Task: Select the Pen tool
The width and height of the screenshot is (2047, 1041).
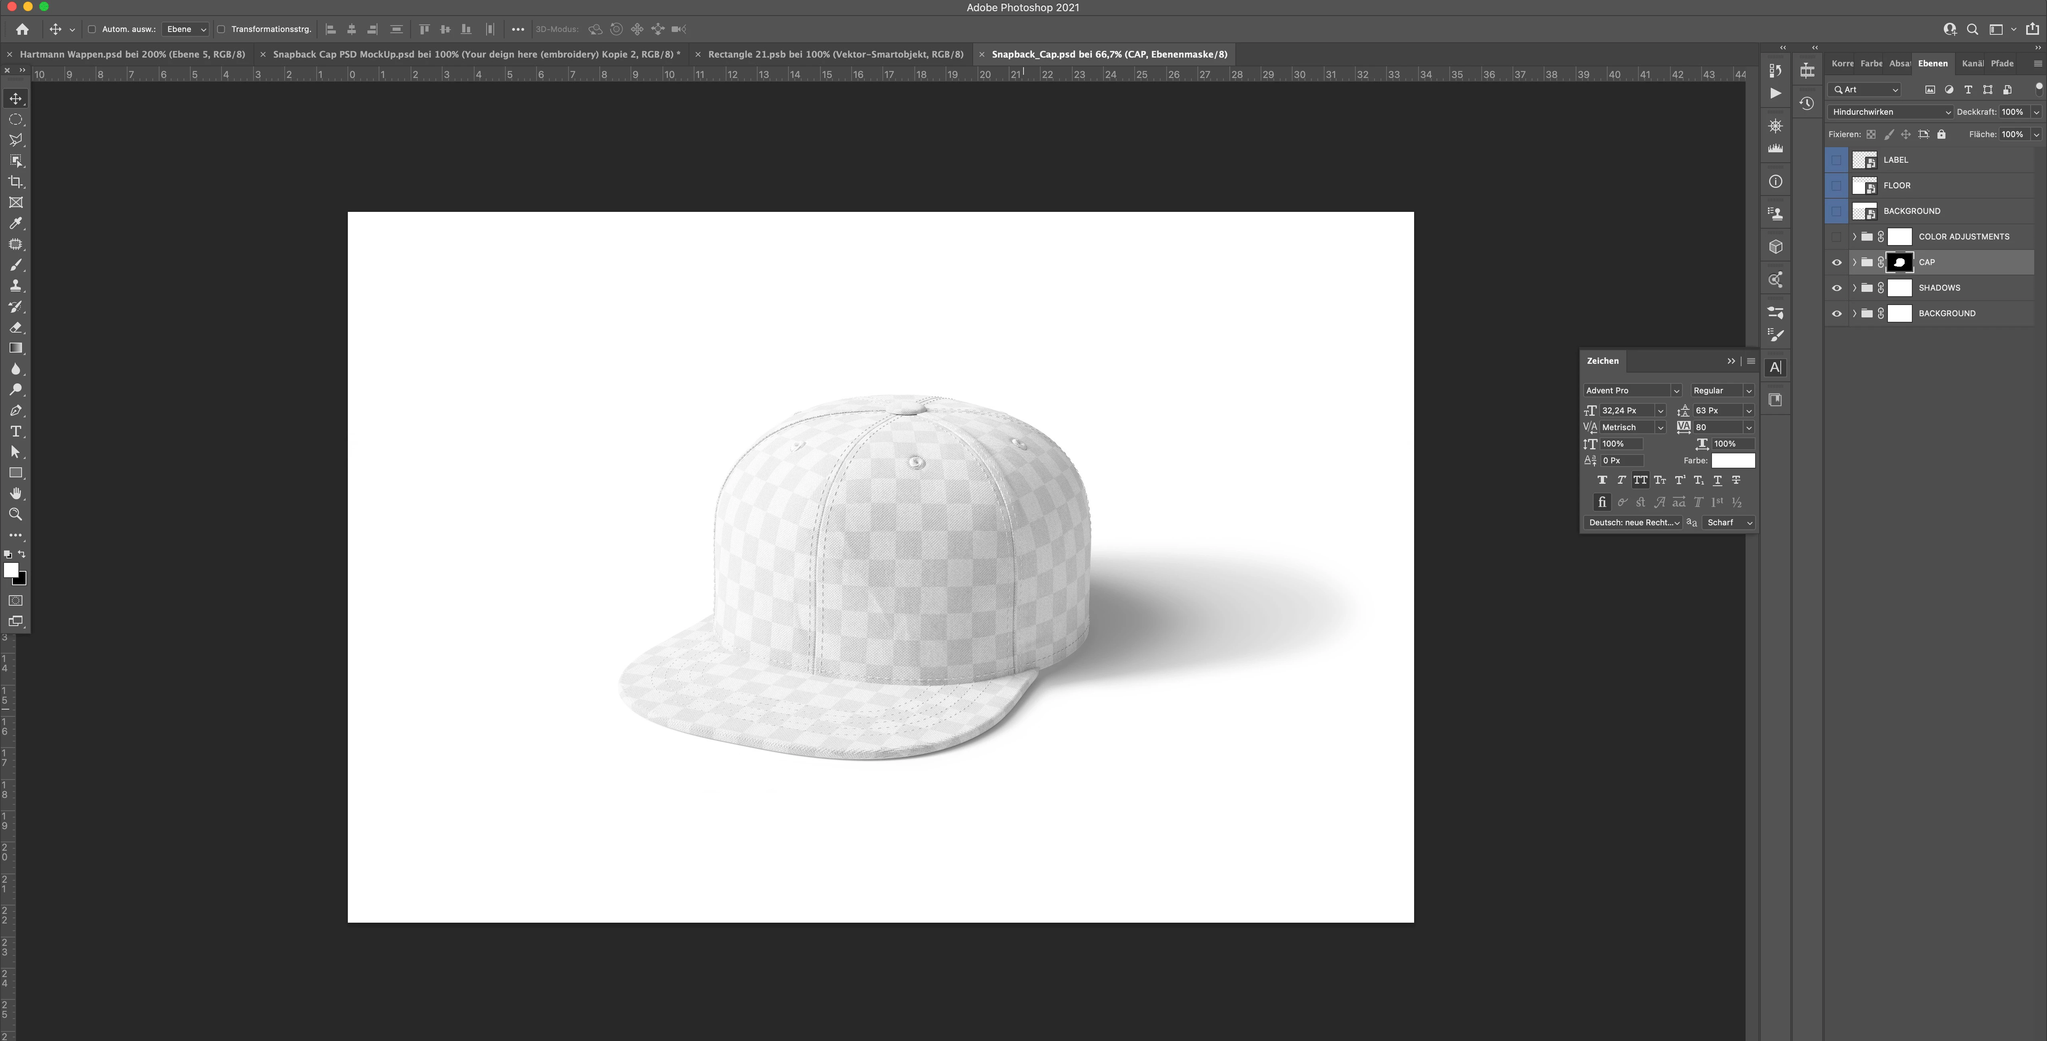Action: click(15, 411)
